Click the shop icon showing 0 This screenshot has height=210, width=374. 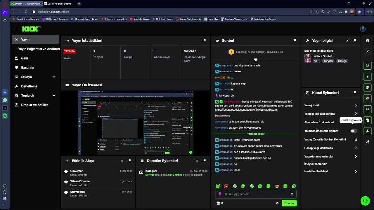click(218, 203)
